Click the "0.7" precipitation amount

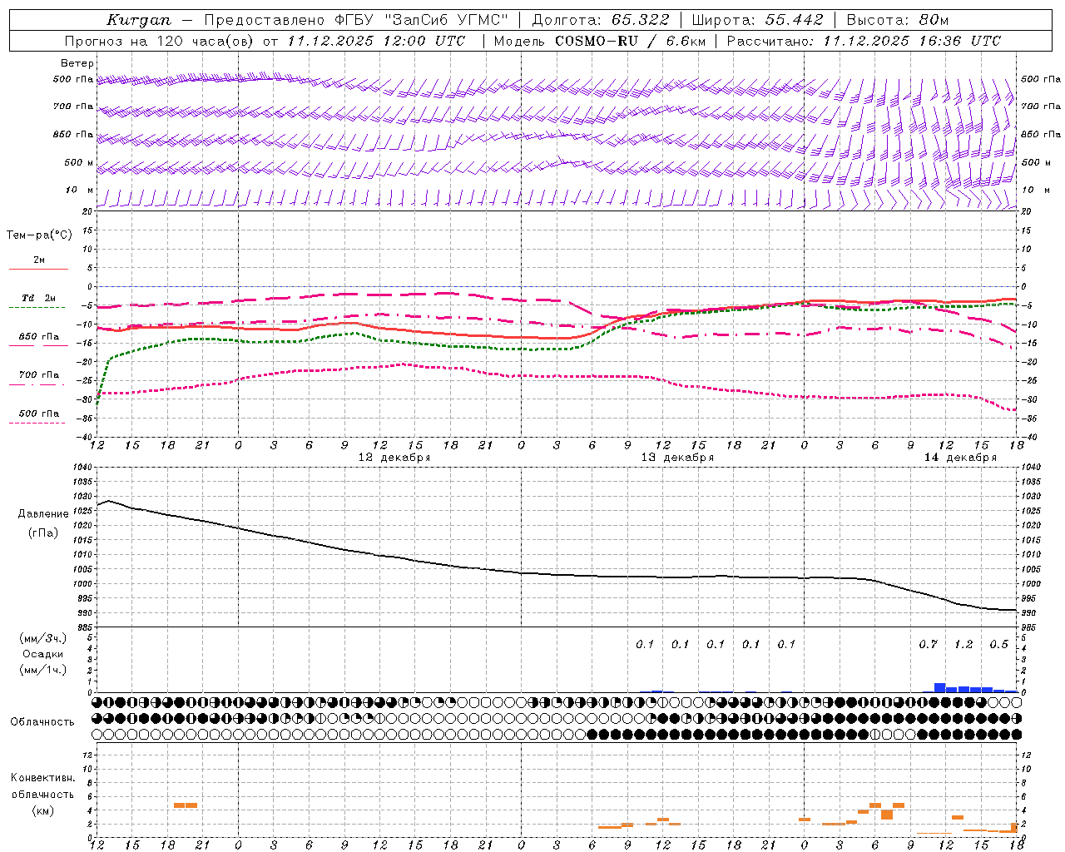click(928, 644)
